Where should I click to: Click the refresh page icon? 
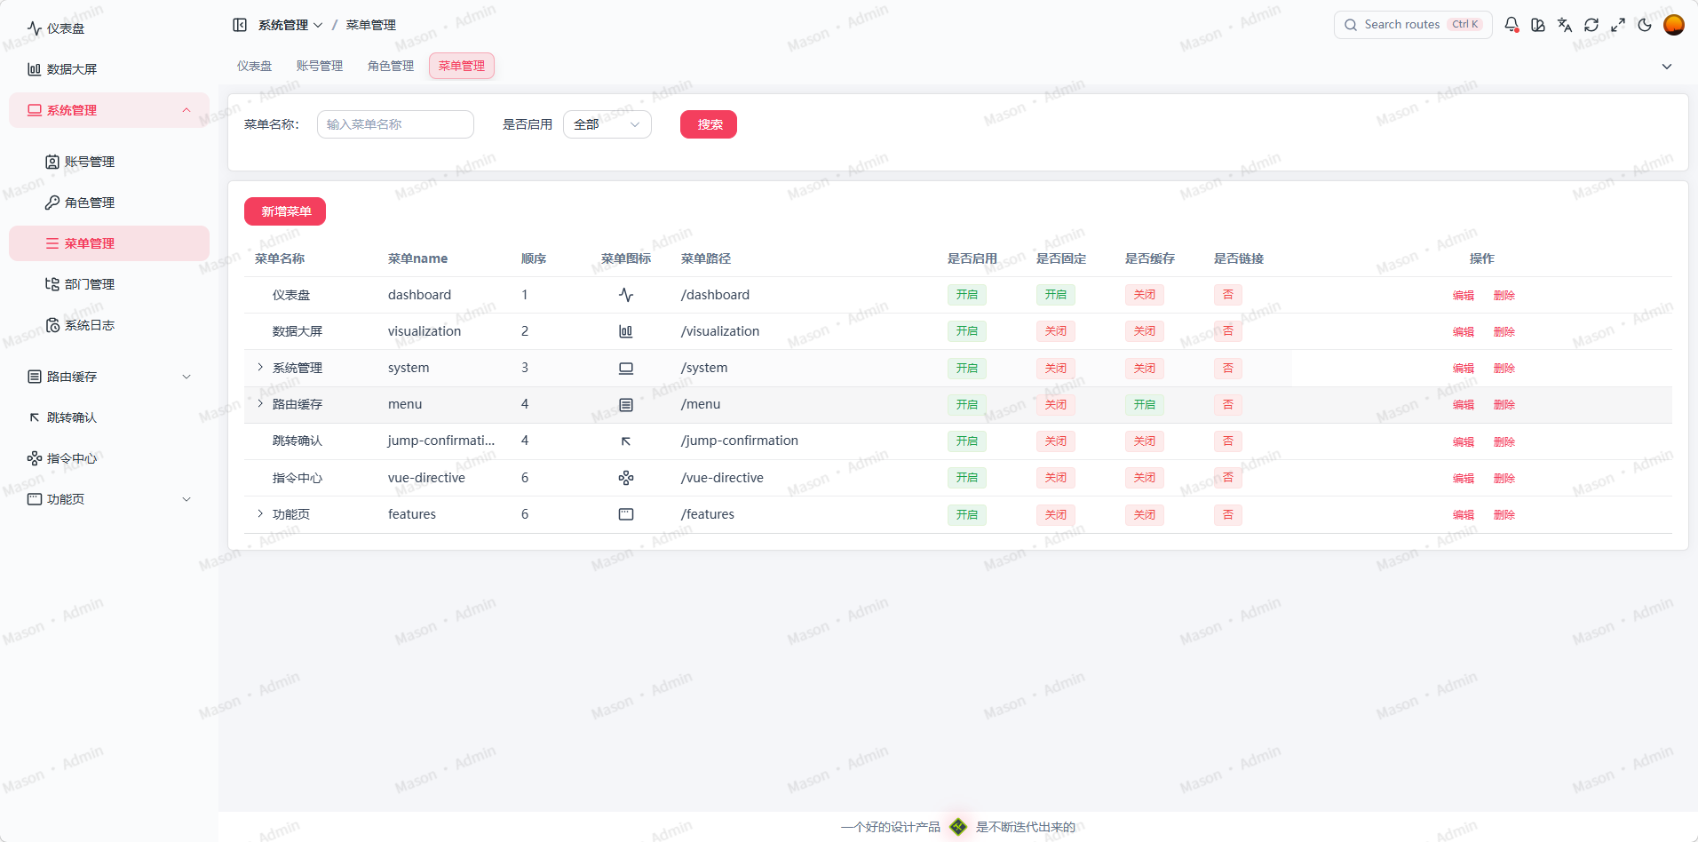[1591, 24]
